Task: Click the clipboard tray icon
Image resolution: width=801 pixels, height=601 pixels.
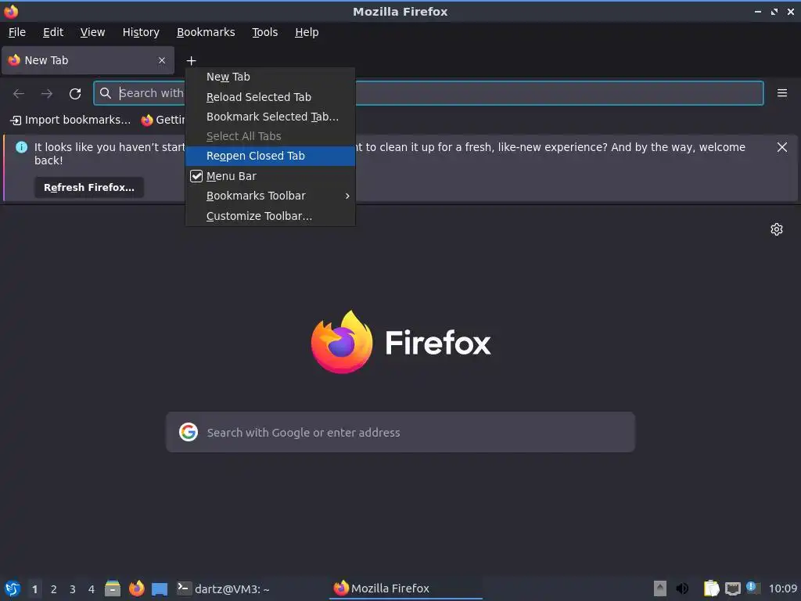Action: (711, 588)
